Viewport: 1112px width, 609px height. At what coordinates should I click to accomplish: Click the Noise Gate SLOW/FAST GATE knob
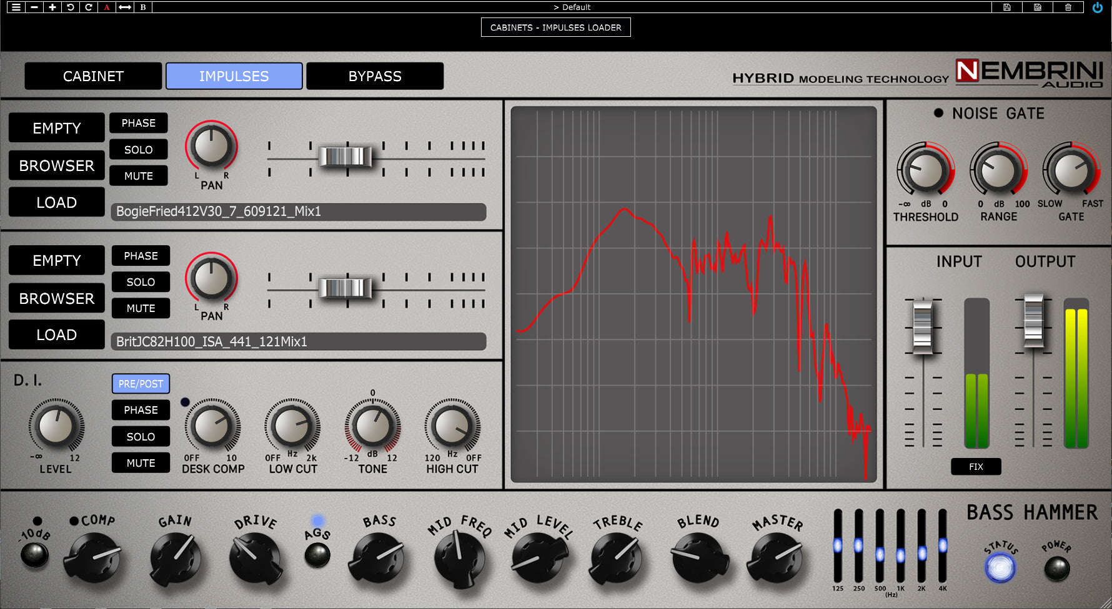pyautogui.click(x=1071, y=170)
